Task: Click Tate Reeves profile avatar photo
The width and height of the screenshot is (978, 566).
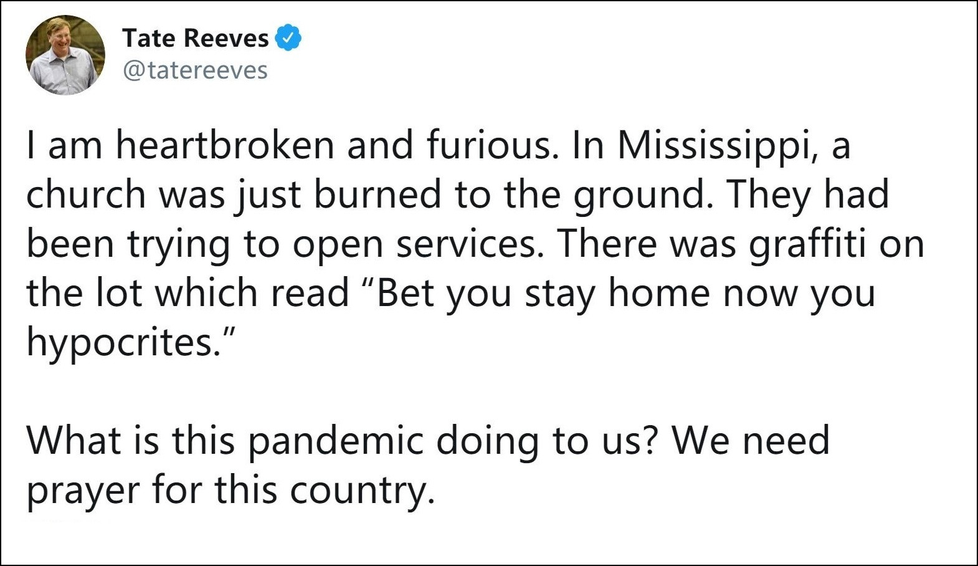Action: point(65,55)
